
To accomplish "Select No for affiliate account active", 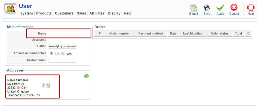I will tap(52, 53).
